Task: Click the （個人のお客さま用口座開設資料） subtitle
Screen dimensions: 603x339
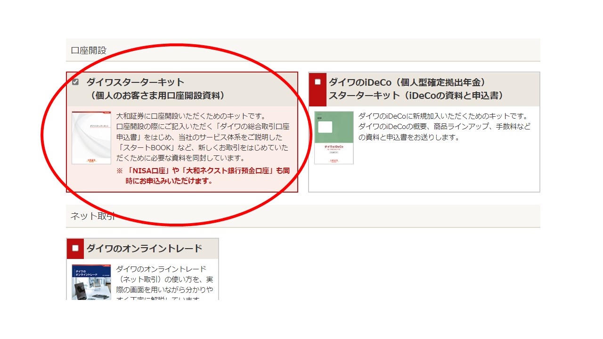Action: click(157, 96)
